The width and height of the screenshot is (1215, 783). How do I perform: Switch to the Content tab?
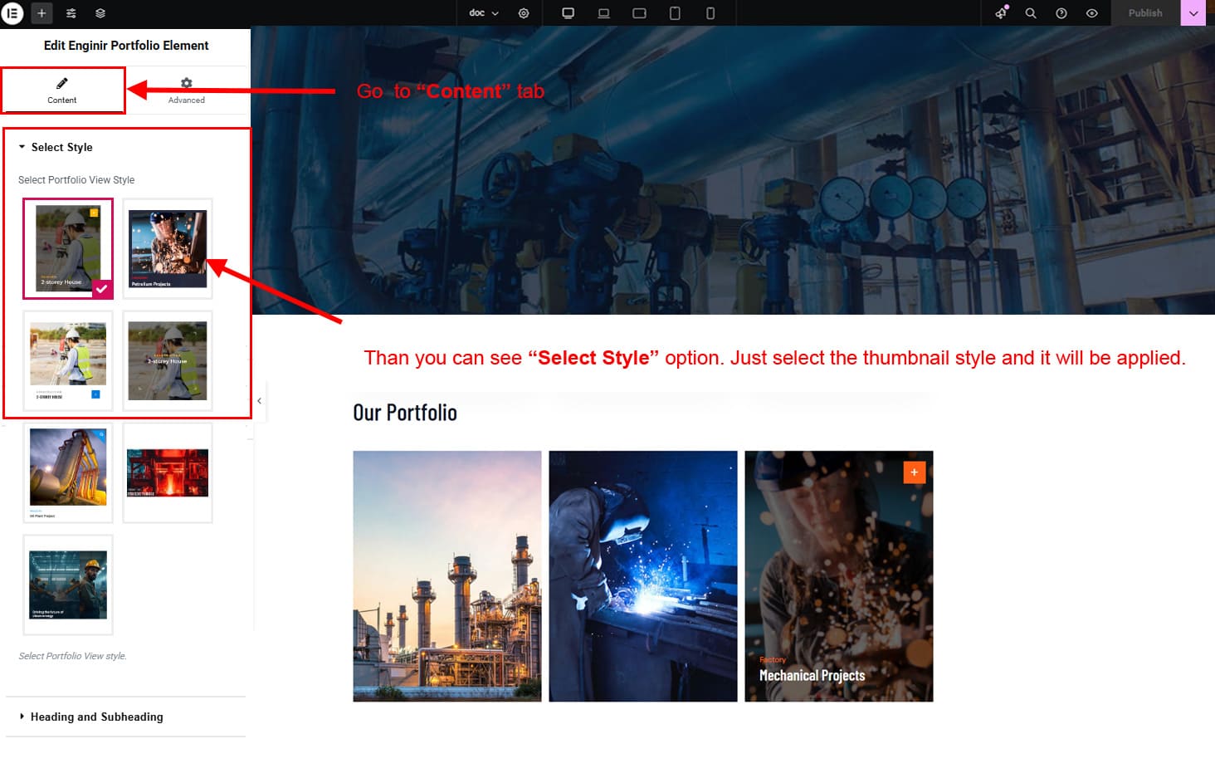tap(62, 91)
